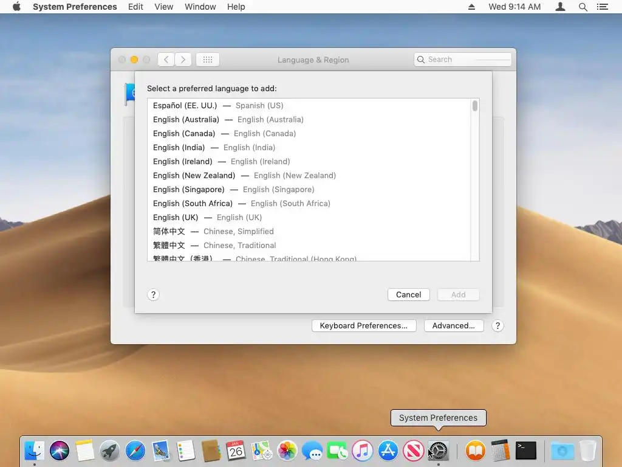Select English (India)
Screen dimensions: 622x467
(309, 147)
